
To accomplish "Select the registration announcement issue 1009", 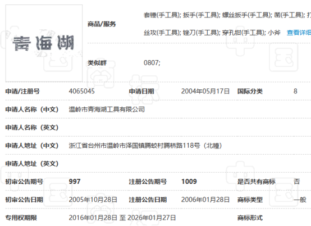I will (189, 182).
